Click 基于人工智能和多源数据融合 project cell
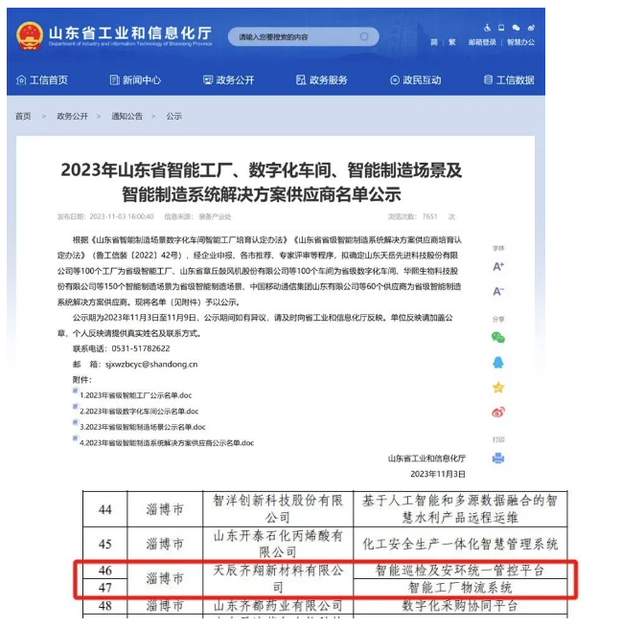This screenshot has width=644, height=627. [x=460, y=509]
